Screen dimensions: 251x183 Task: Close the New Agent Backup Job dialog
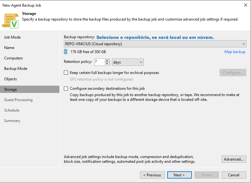pos(246,5)
